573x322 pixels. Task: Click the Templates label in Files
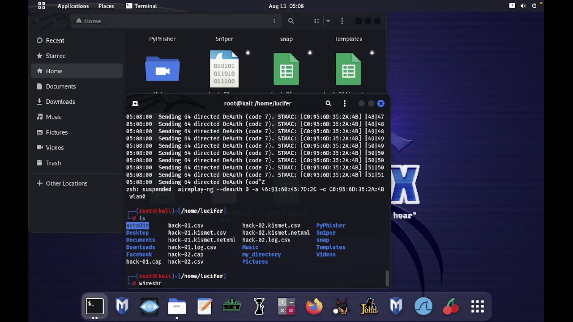(348, 39)
